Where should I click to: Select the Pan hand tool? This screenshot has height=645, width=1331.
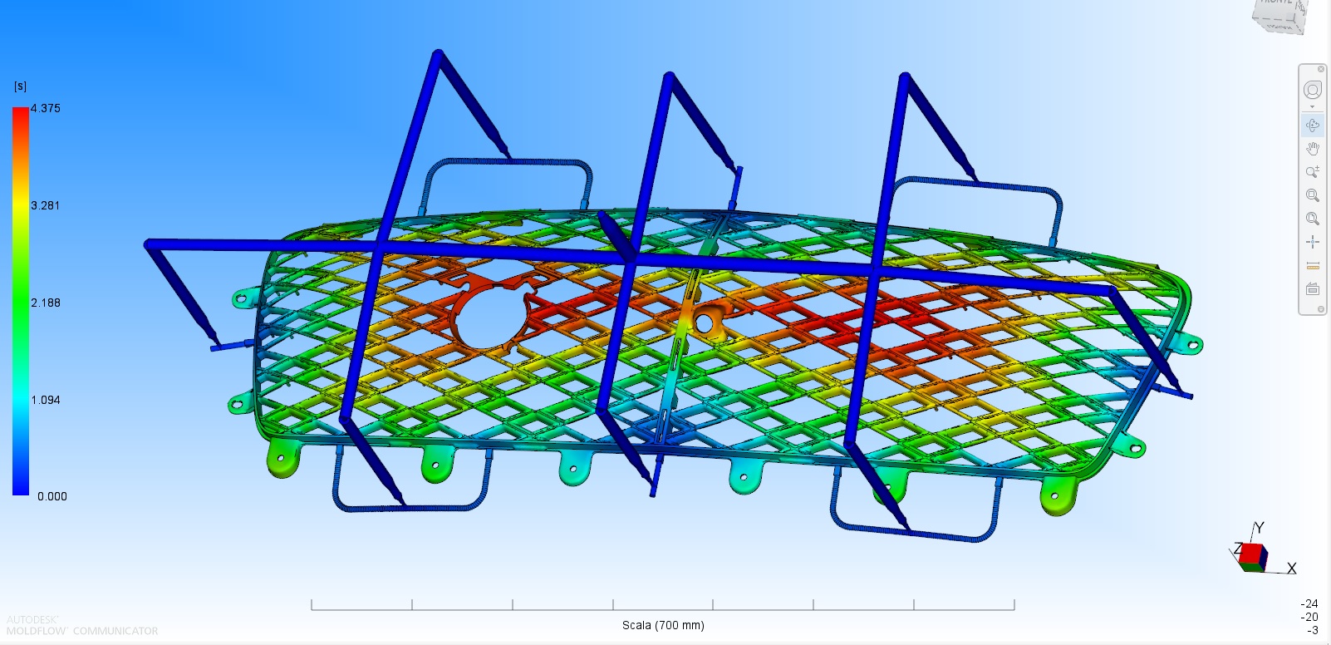1313,149
